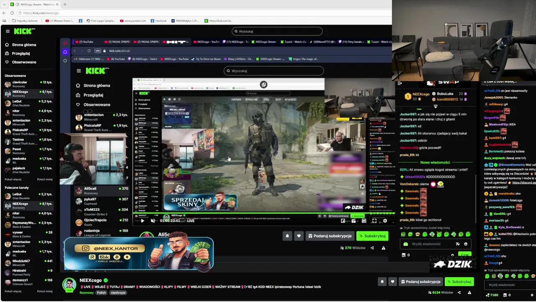536x302 pixels.
Task: Open the Opera icon in nested browser
Action: click(x=65, y=43)
